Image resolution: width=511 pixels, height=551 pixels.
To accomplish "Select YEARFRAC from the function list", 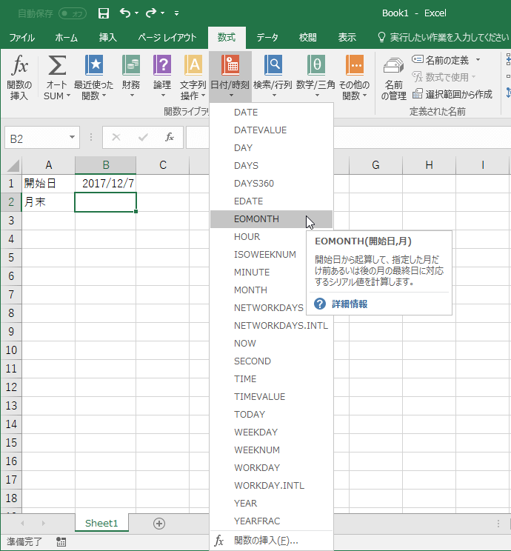I will coord(271,521).
